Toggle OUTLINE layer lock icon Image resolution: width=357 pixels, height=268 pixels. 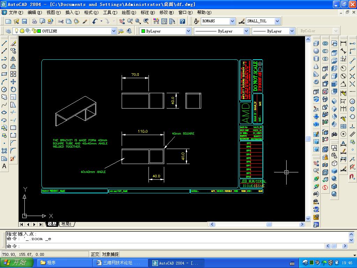(34, 31)
